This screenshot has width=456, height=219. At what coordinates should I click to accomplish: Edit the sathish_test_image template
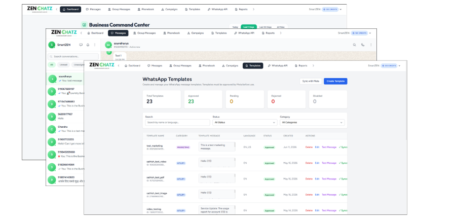coord(317,195)
